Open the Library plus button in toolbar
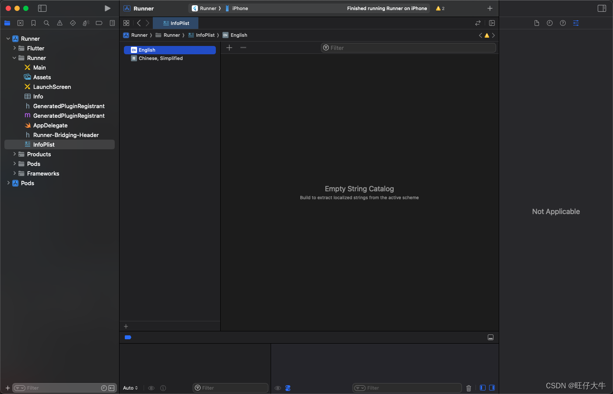 click(x=490, y=8)
